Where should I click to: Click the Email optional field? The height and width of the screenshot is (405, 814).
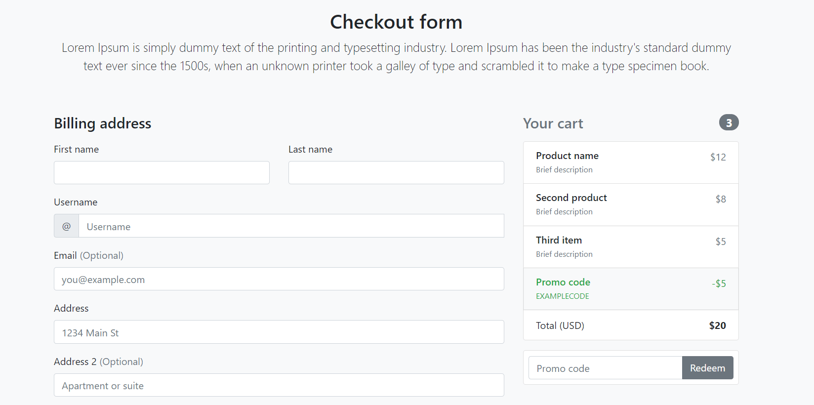[x=279, y=279]
